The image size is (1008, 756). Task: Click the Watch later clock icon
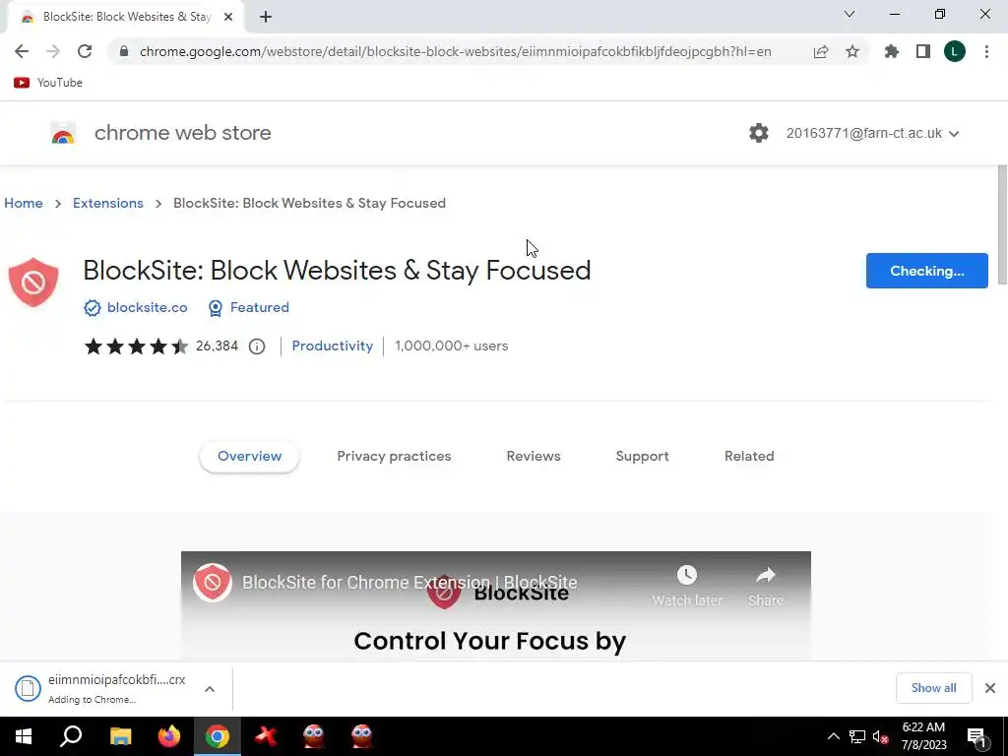tap(686, 575)
